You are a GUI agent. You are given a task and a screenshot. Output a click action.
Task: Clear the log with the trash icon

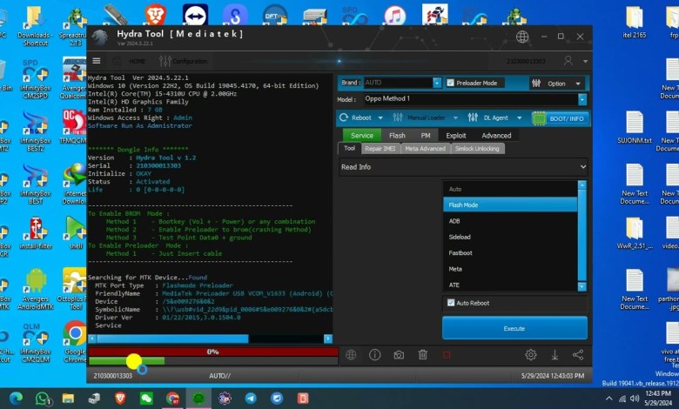pos(422,354)
